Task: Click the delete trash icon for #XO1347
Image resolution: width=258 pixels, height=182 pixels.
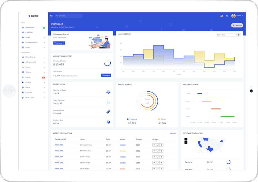Action: click(x=162, y=157)
